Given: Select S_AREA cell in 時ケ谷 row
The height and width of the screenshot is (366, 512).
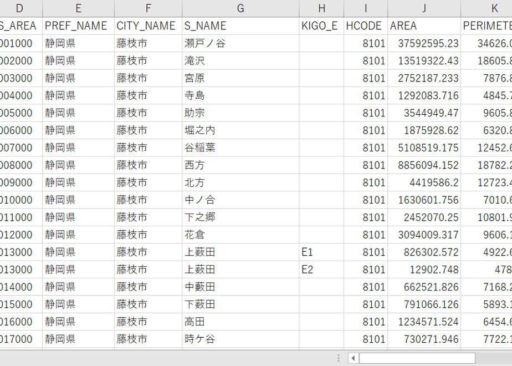Looking at the screenshot, I should (x=21, y=339).
